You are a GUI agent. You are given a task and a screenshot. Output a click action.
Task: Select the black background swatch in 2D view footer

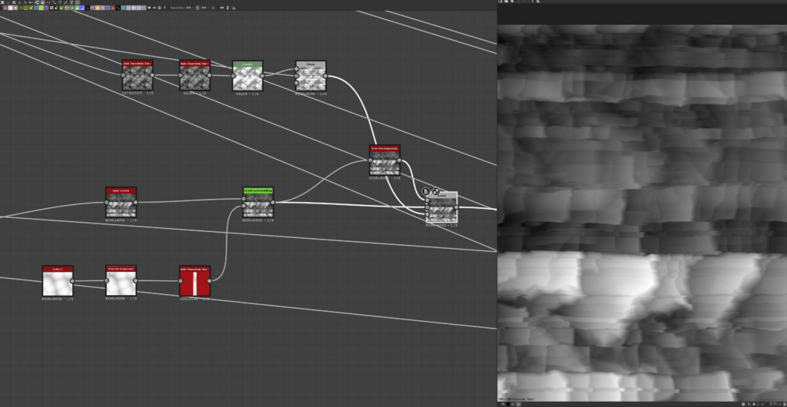point(508,404)
